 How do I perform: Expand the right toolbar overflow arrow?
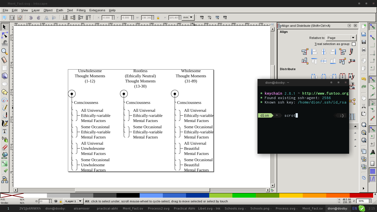pyautogui.click(x=363, y=188)
